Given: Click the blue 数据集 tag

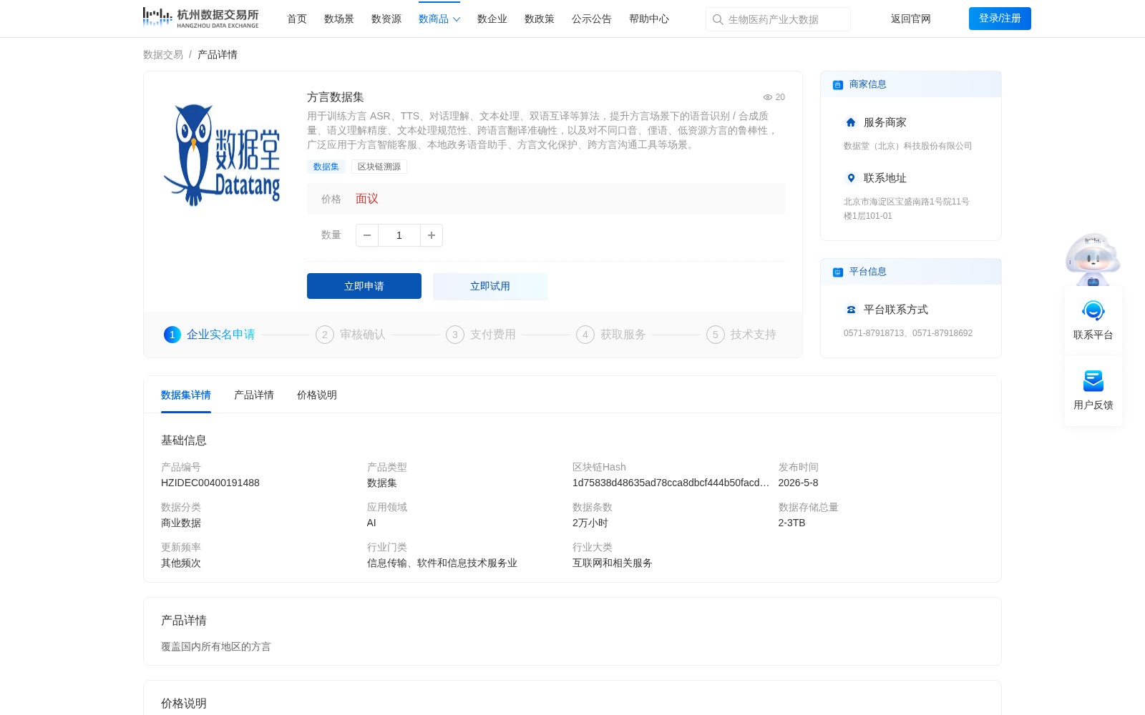Looking at the screenshot, I should (x=326, y=167).
